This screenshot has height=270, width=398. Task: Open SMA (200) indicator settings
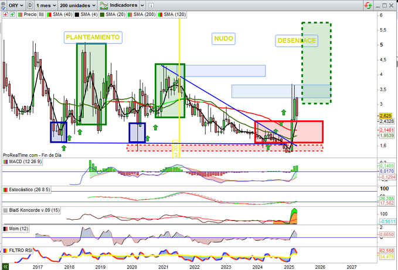pos(144,15)
